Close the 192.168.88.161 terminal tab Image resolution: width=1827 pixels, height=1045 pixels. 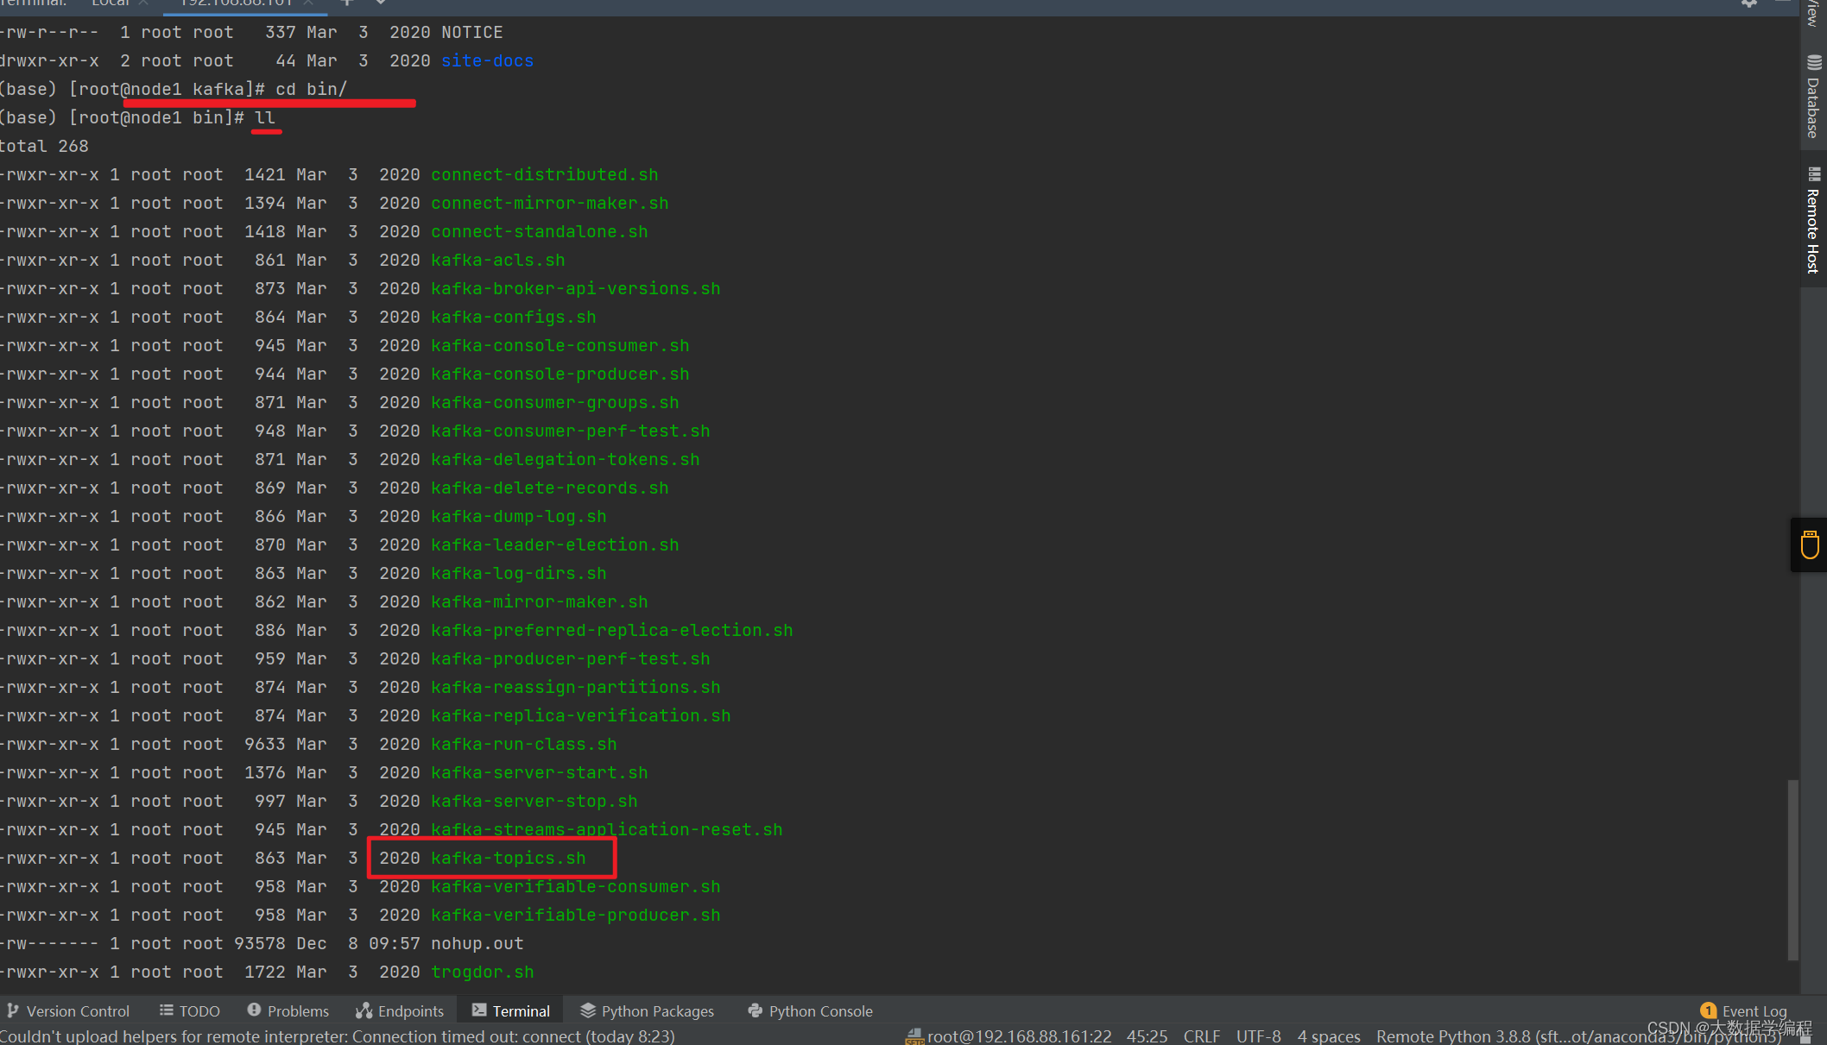click(x=307, y=3)
